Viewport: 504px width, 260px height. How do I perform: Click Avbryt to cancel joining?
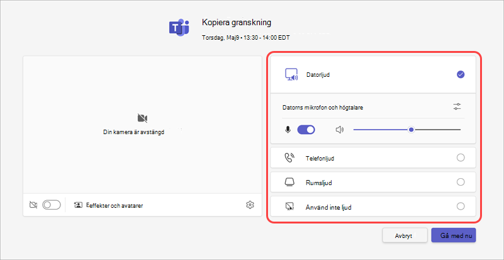(x=405, y=235)
